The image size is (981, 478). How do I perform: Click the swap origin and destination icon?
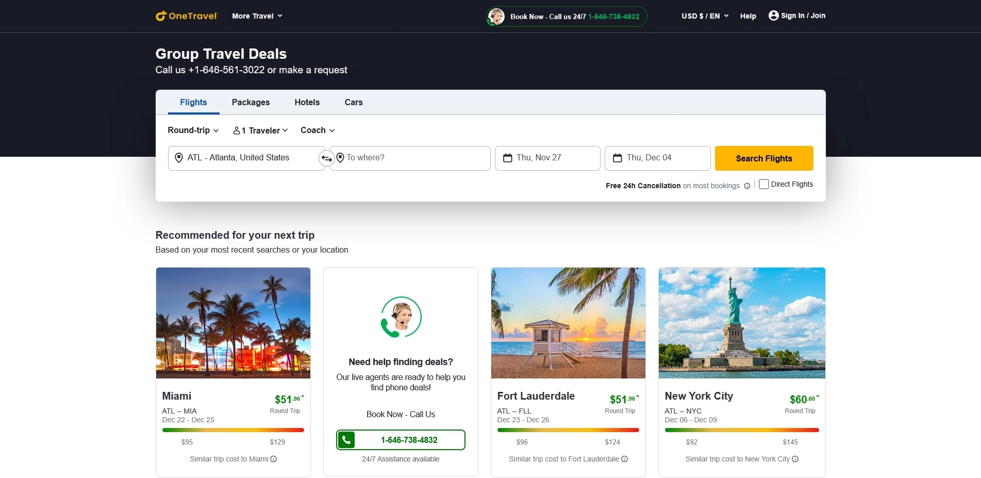pyautogui.click(x=327, y=158)
